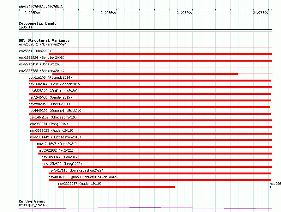Click nsv4741607 (Quan2021) label
The image size is (281, 212).
[57, 144]
